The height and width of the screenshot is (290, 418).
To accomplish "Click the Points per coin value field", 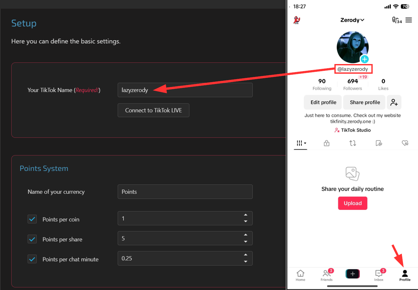I will click(x=185, y=218).
